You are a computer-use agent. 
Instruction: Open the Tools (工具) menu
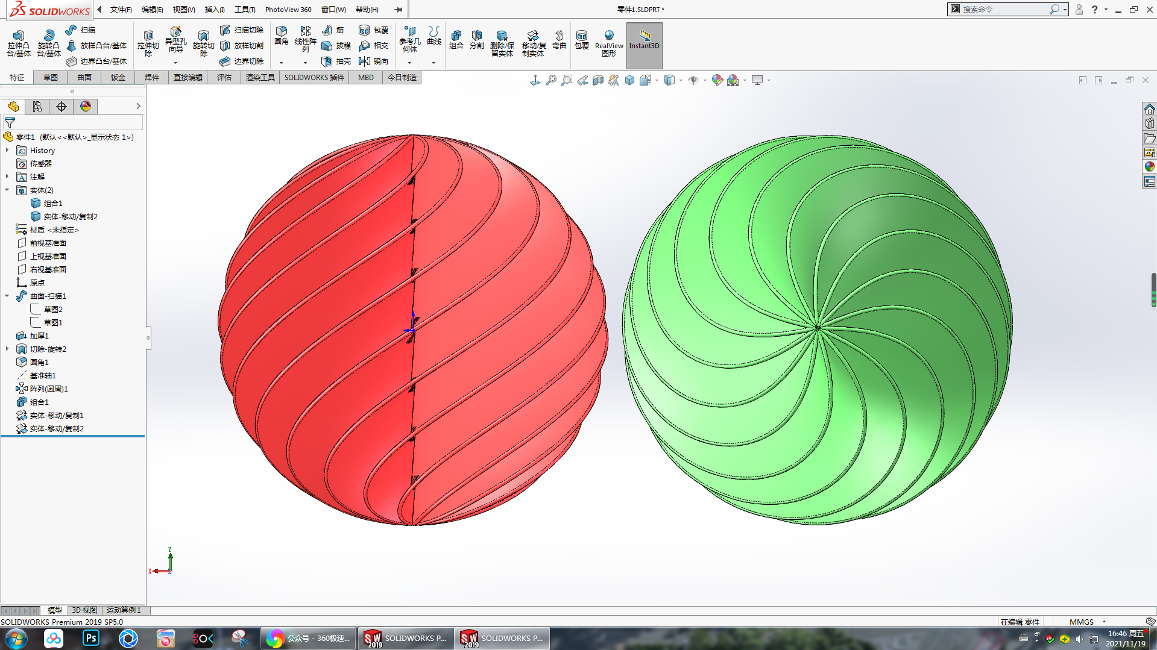coord(245,10)
